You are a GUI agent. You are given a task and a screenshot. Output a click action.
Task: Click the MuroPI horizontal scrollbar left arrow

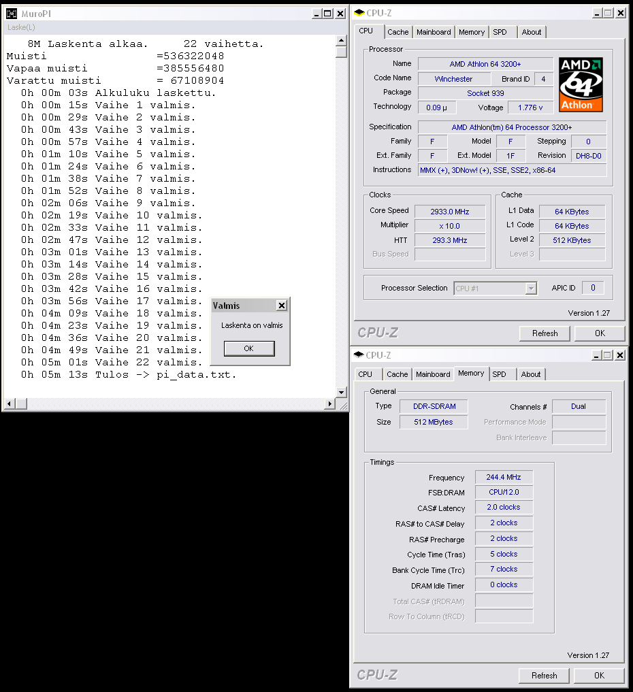point(9,403)
